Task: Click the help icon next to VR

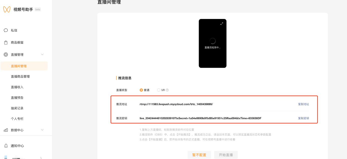Action: tap(167, 90)
